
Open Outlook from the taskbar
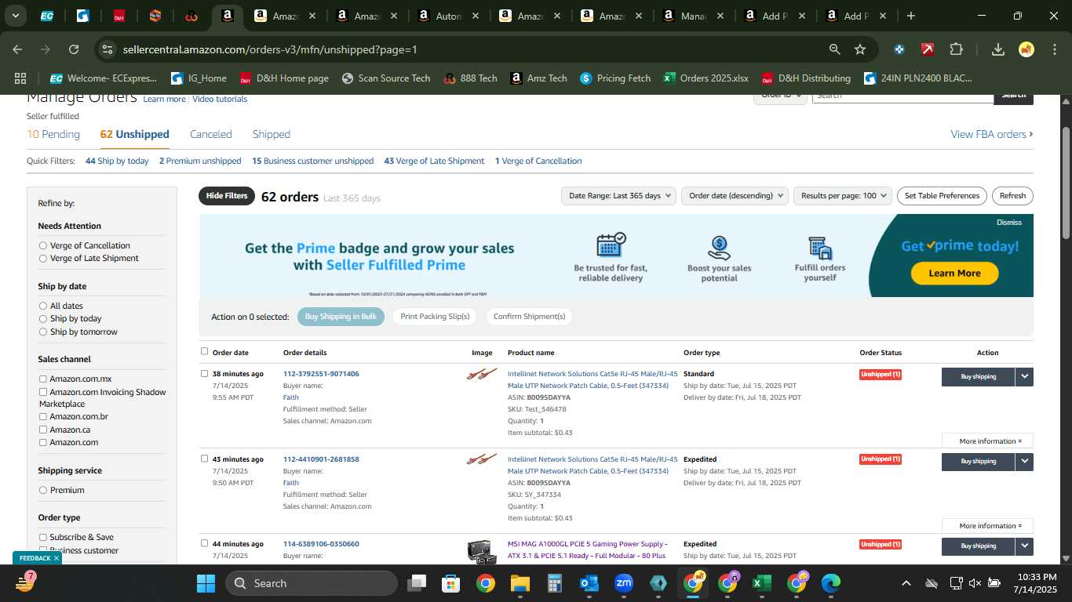(589, 583)
